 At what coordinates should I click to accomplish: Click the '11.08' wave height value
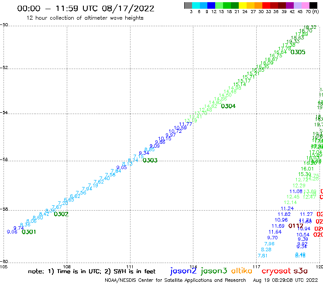pyautogui.click(x=296, y=192)
